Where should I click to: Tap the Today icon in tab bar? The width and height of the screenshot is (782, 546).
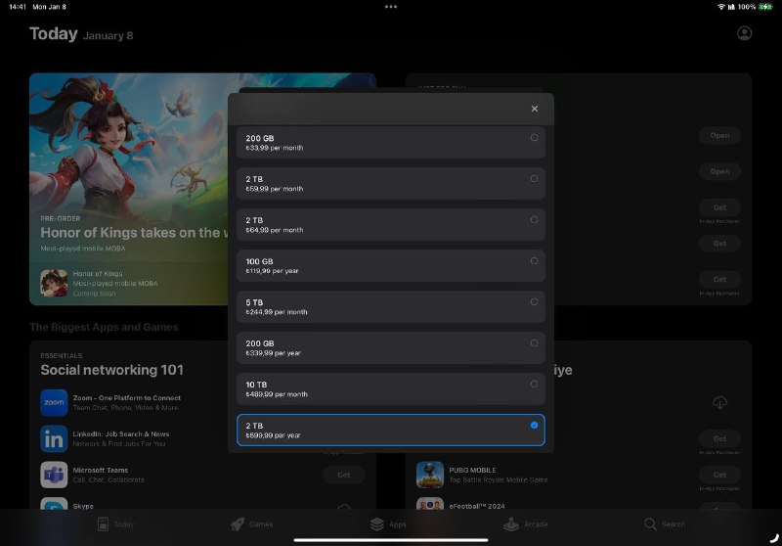pyautogui.click(x=103, y=524)
